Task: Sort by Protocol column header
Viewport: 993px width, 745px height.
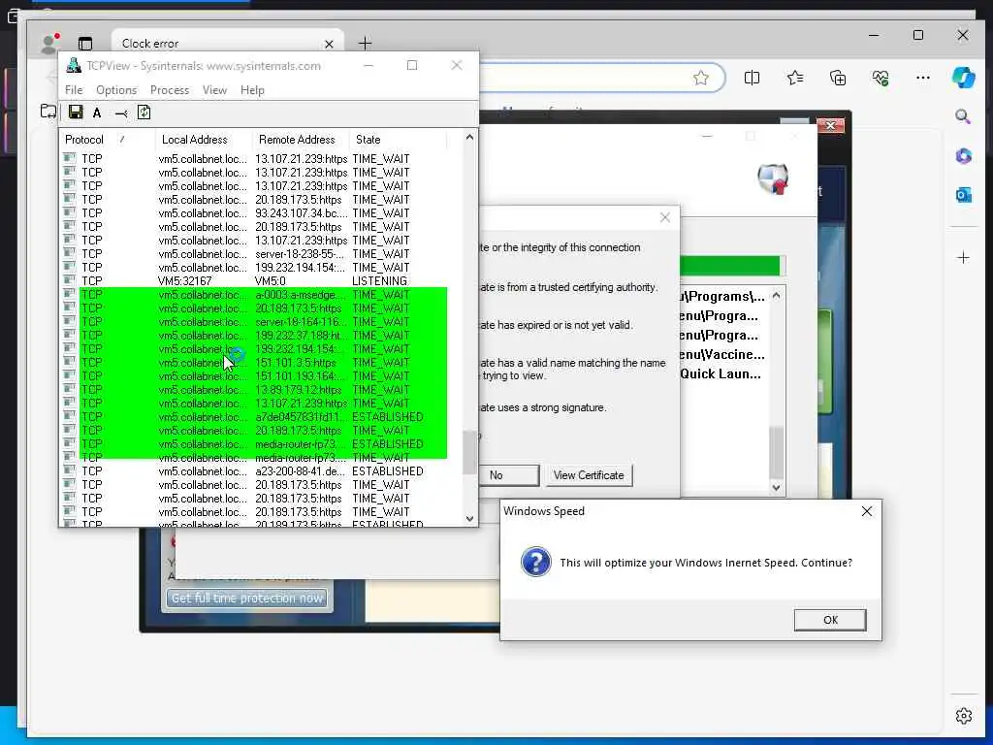Action: (x=107, y=140)
